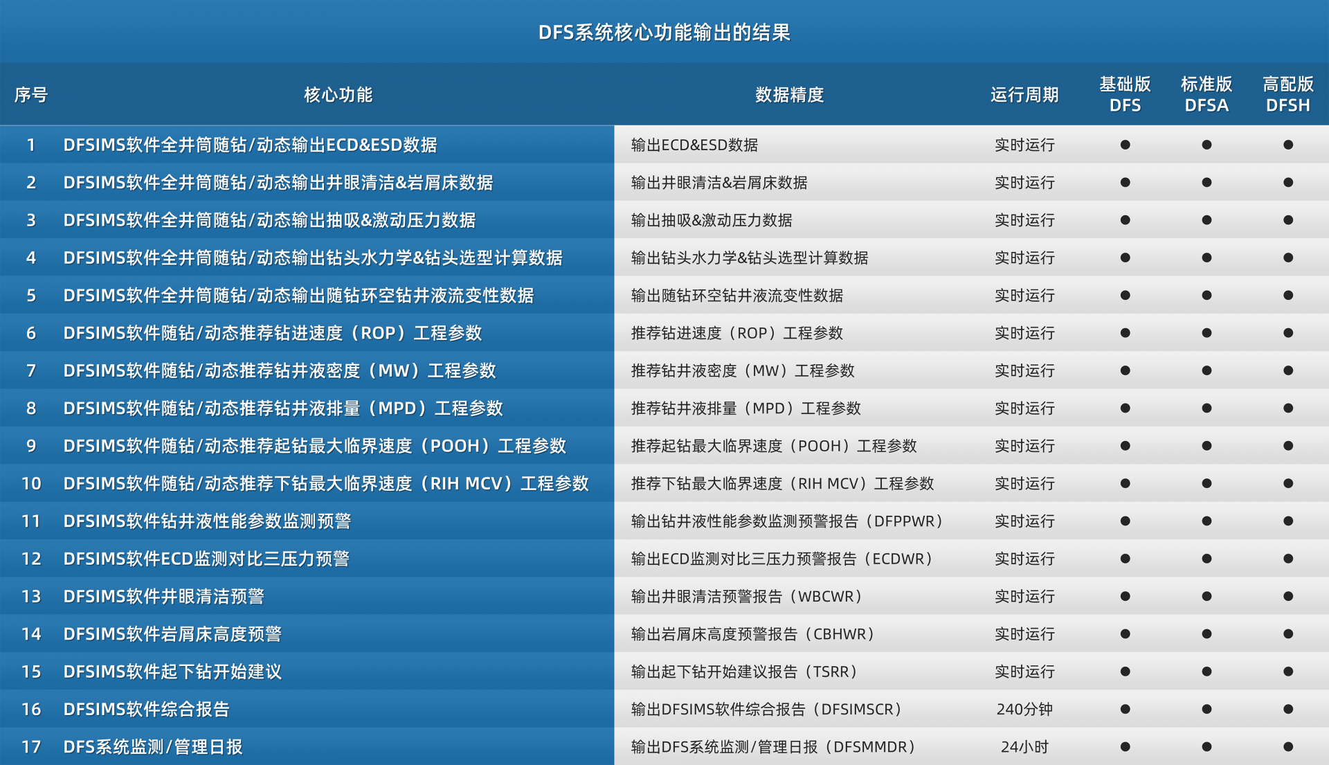Click row number 17 in 序号 column
This screenshot has width=1329, height=765.
click(31, 746)
